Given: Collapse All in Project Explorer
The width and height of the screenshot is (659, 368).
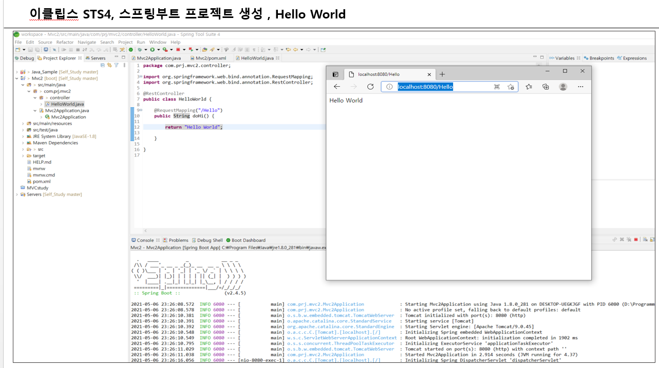Looking at the screenshot, I should tap(103, 65).
